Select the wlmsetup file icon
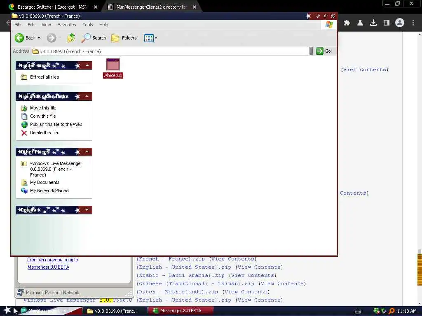The height and width of the screenshot is (316, 422). point(113,65)
